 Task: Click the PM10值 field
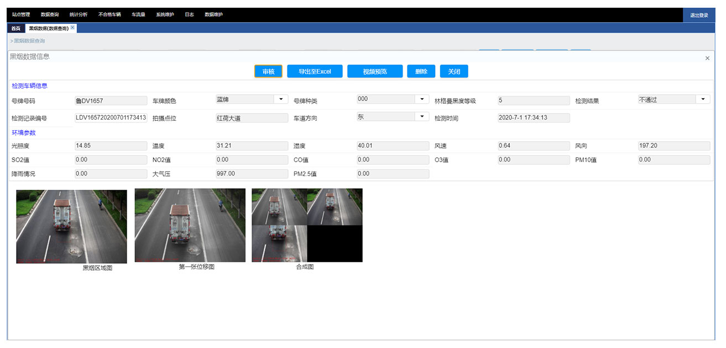(674, 160)
